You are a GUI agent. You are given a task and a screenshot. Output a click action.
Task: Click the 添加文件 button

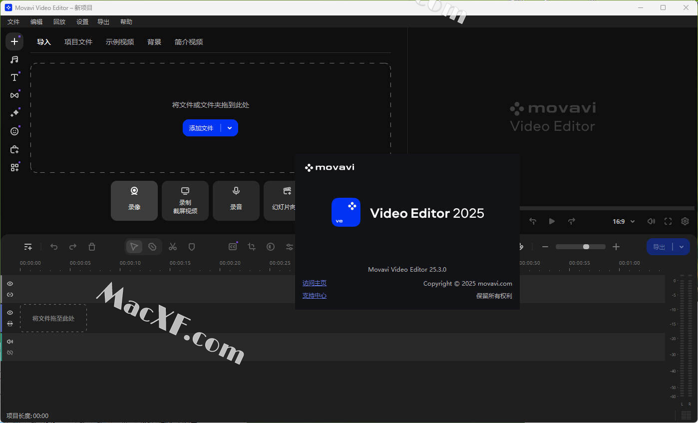tap(202, 128)
